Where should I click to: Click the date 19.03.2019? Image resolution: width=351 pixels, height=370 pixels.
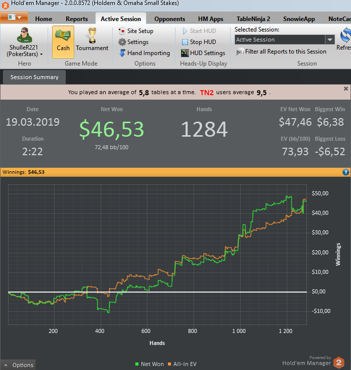(33, 122)
